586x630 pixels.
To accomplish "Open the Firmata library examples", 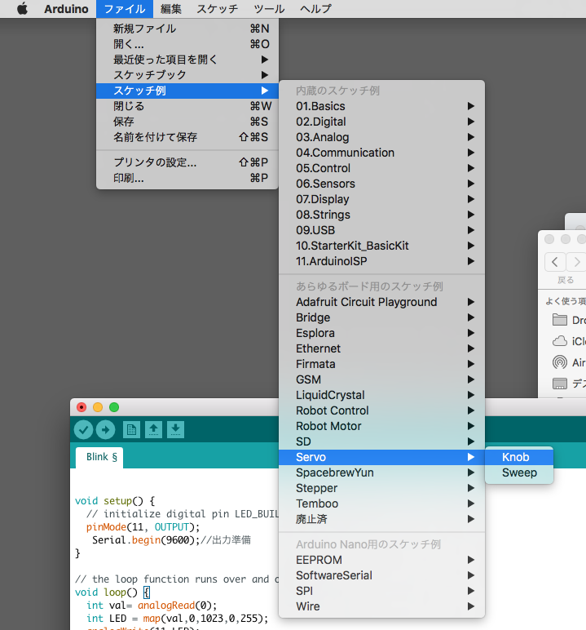I will pyautogui.click(x=381, y=364).
